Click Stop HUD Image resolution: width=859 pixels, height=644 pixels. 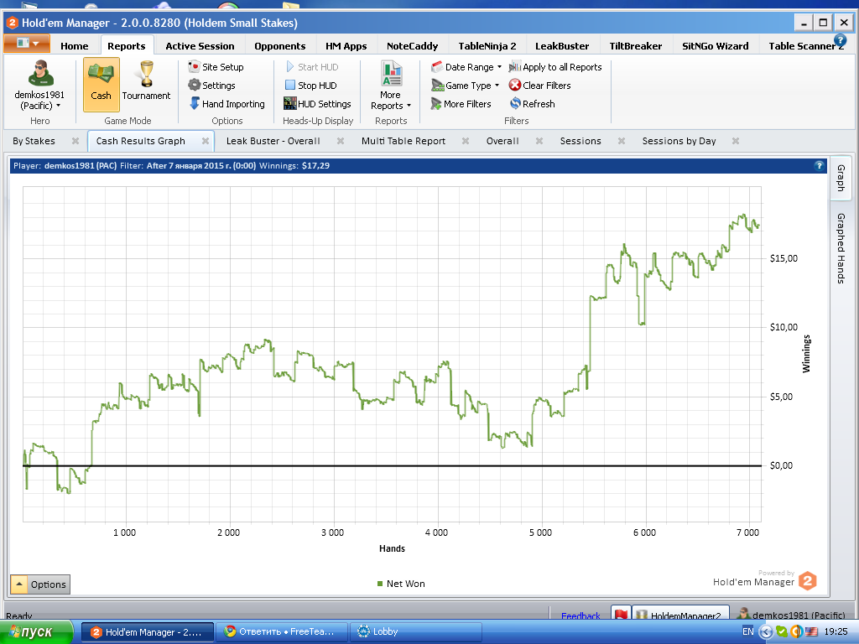[x=310, y=86]
